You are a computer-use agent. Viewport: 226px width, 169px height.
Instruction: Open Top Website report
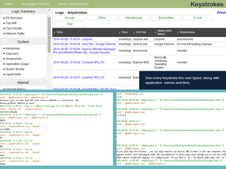14,28
